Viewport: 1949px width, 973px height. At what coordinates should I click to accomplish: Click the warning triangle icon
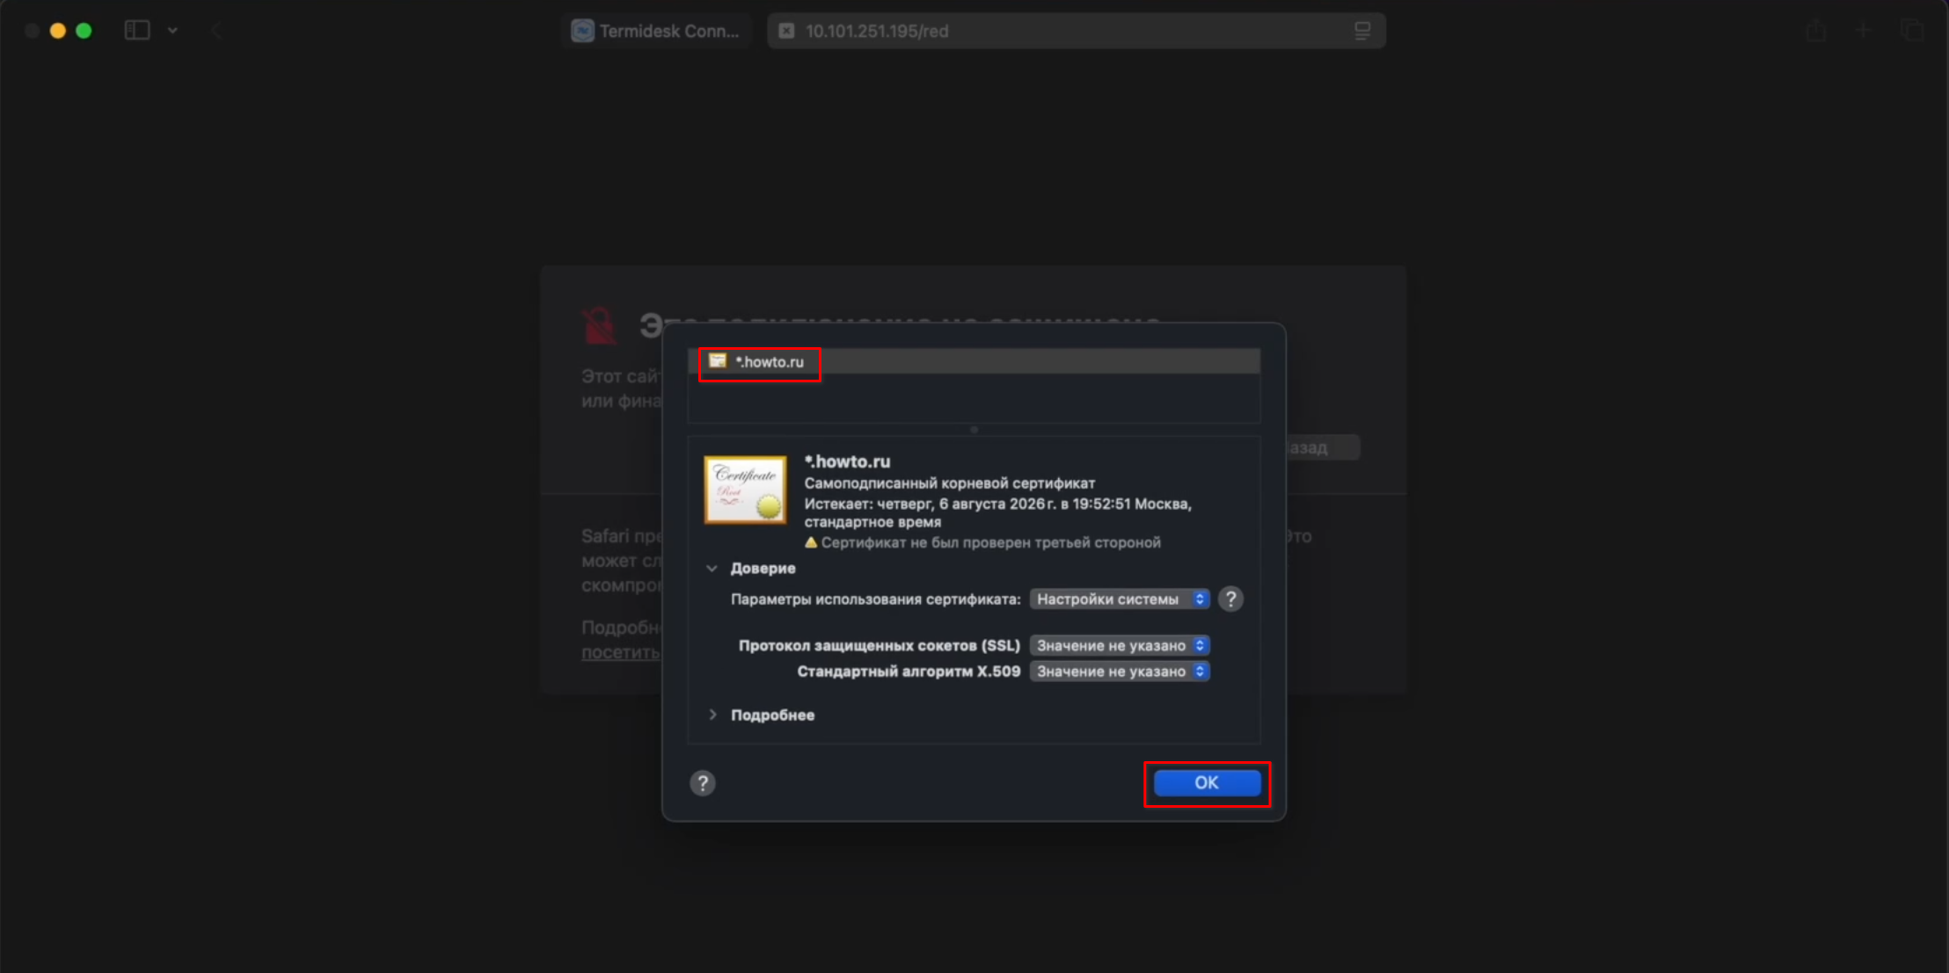[811, 542]
